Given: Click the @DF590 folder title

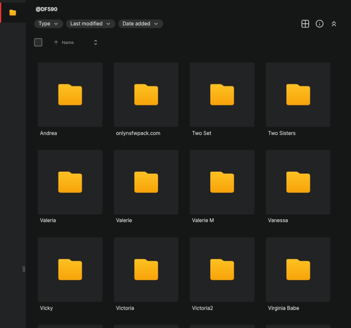Looking at the screenshot, I should 46,9.
